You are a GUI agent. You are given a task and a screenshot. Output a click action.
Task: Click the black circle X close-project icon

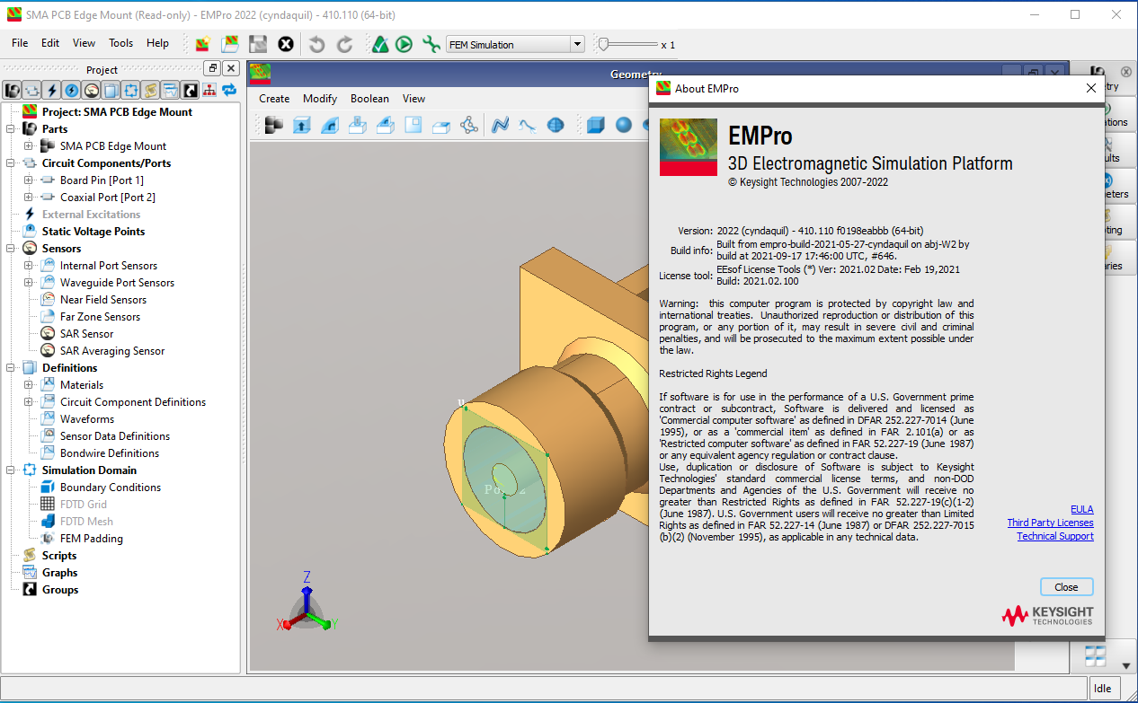point(286,44)
